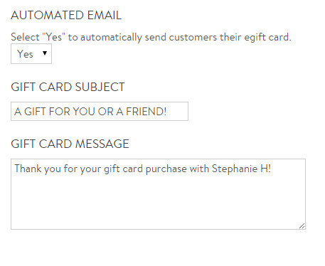The image size is (325, 266).
Task: Click inside the Gift Card Message textarea
Action: 158,194
